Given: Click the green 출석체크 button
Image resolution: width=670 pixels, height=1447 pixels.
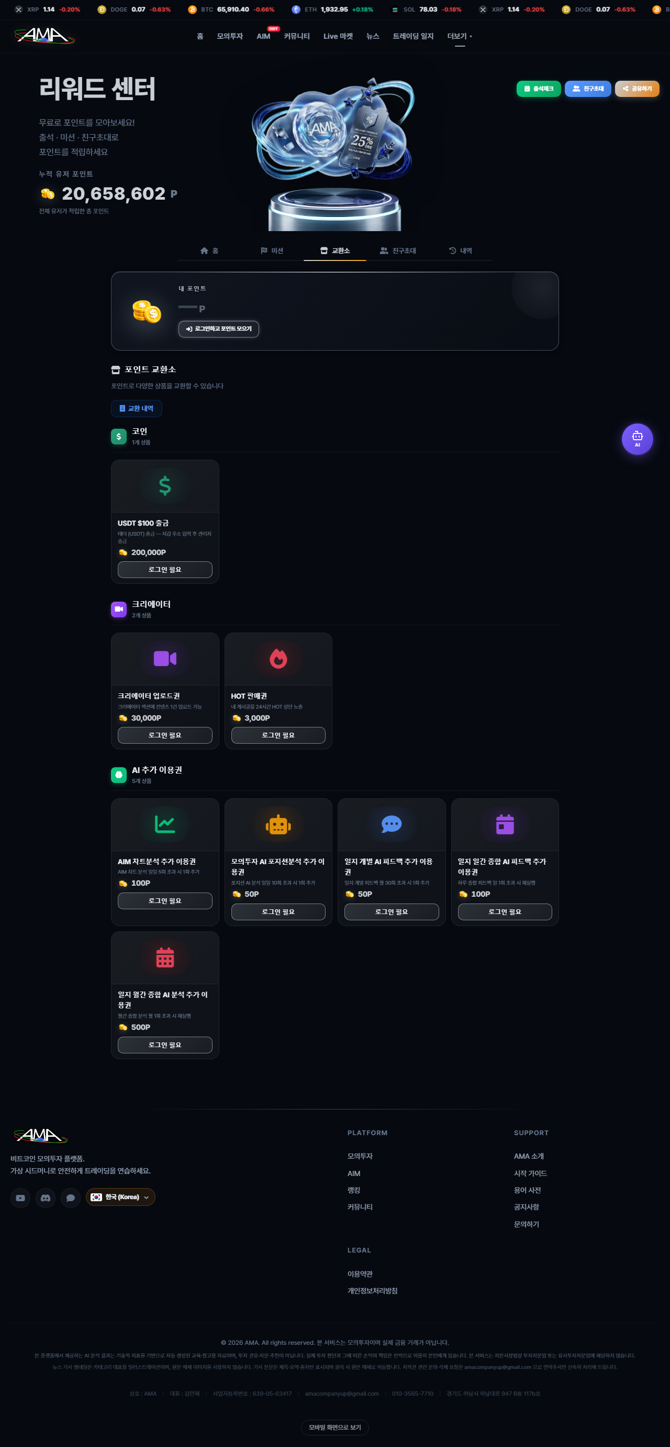Looking at the screenshot, I should point(538,89).
